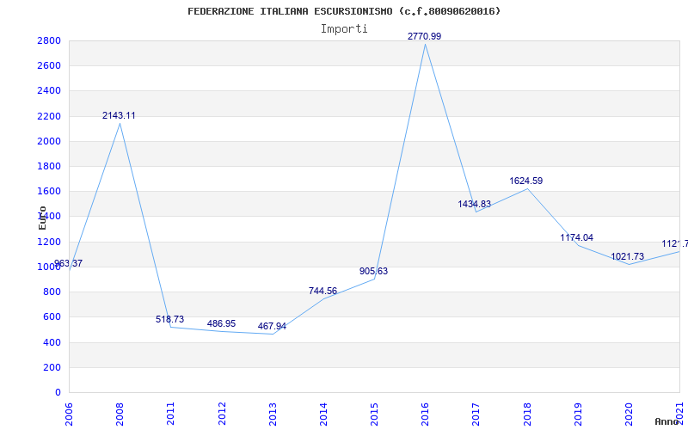Viewport: 688px width, 430px height.
Task: Select the x-axis year 2013
Action: (x=273, y=414)
